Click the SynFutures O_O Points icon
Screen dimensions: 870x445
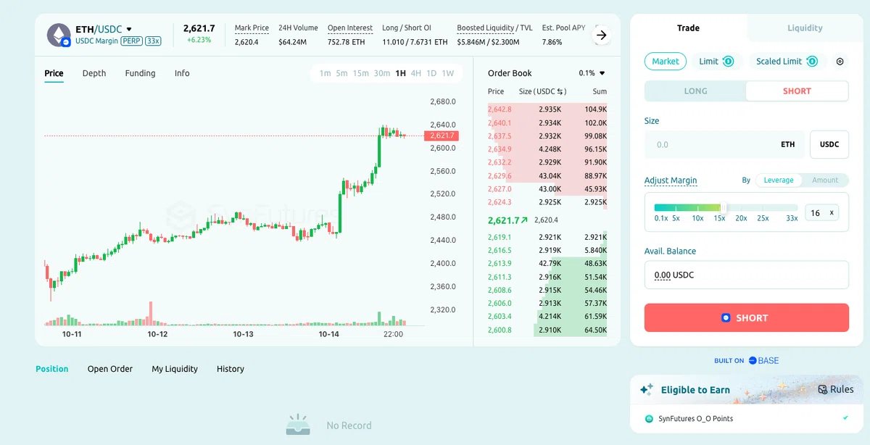[649, 419]
